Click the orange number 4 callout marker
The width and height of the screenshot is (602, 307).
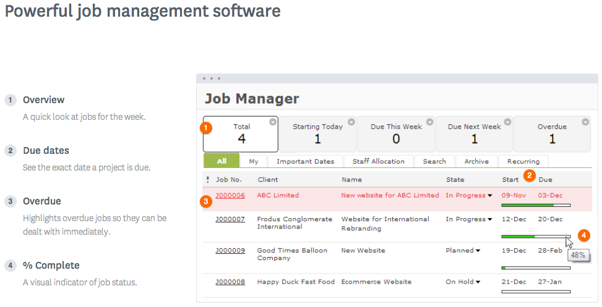point(584,235)
